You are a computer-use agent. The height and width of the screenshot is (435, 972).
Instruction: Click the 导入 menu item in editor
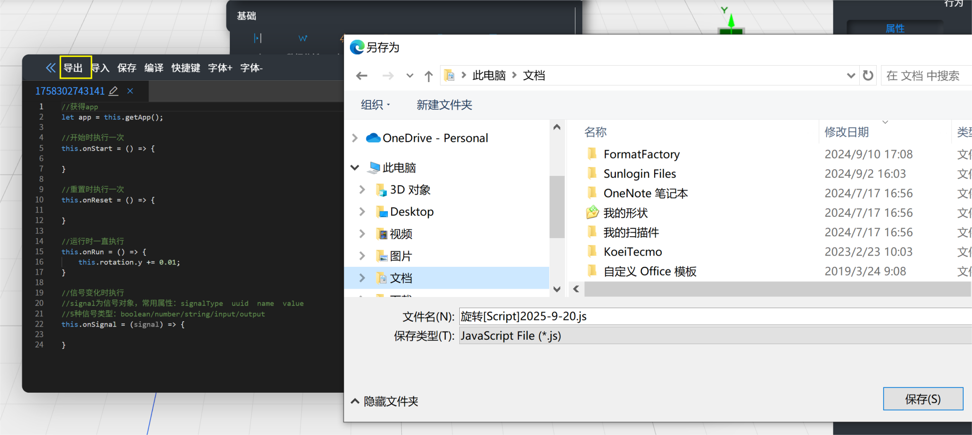click(x=101, y=68)
